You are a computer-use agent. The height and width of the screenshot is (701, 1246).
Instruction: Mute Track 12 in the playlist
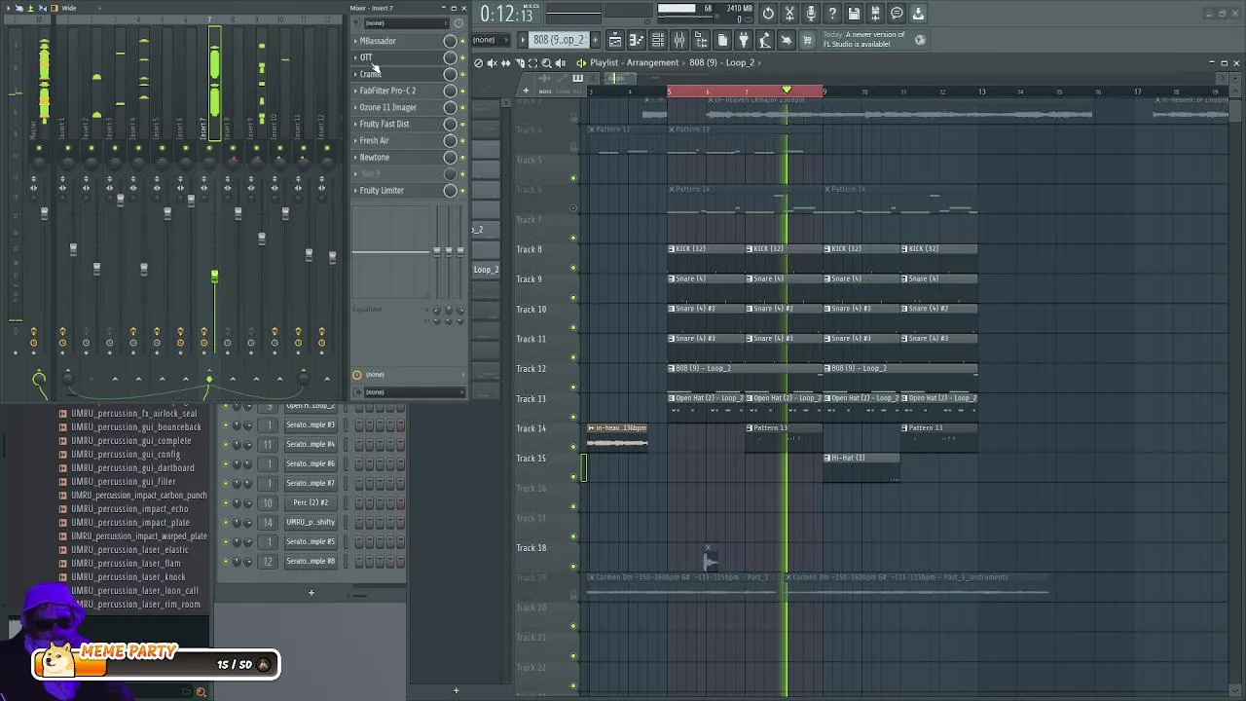coord(573,387)
